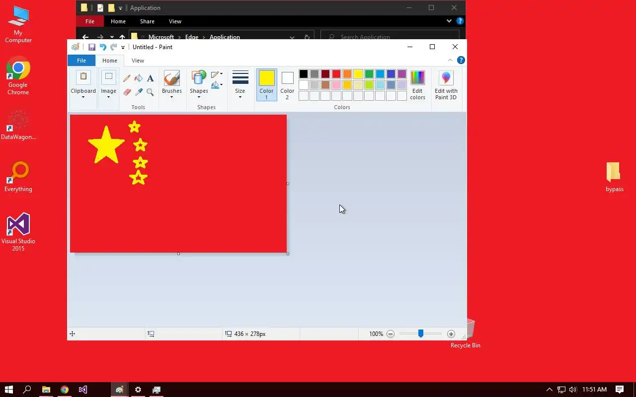Open the File Explorer File tab
The width and height of the screenshot is (636, 397).
coord(90,21)
